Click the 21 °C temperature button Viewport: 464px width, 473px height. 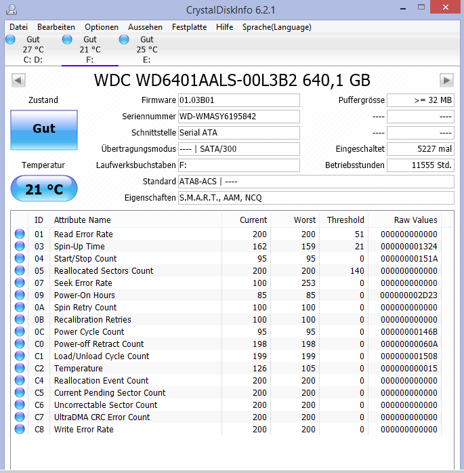click(44, 188)
